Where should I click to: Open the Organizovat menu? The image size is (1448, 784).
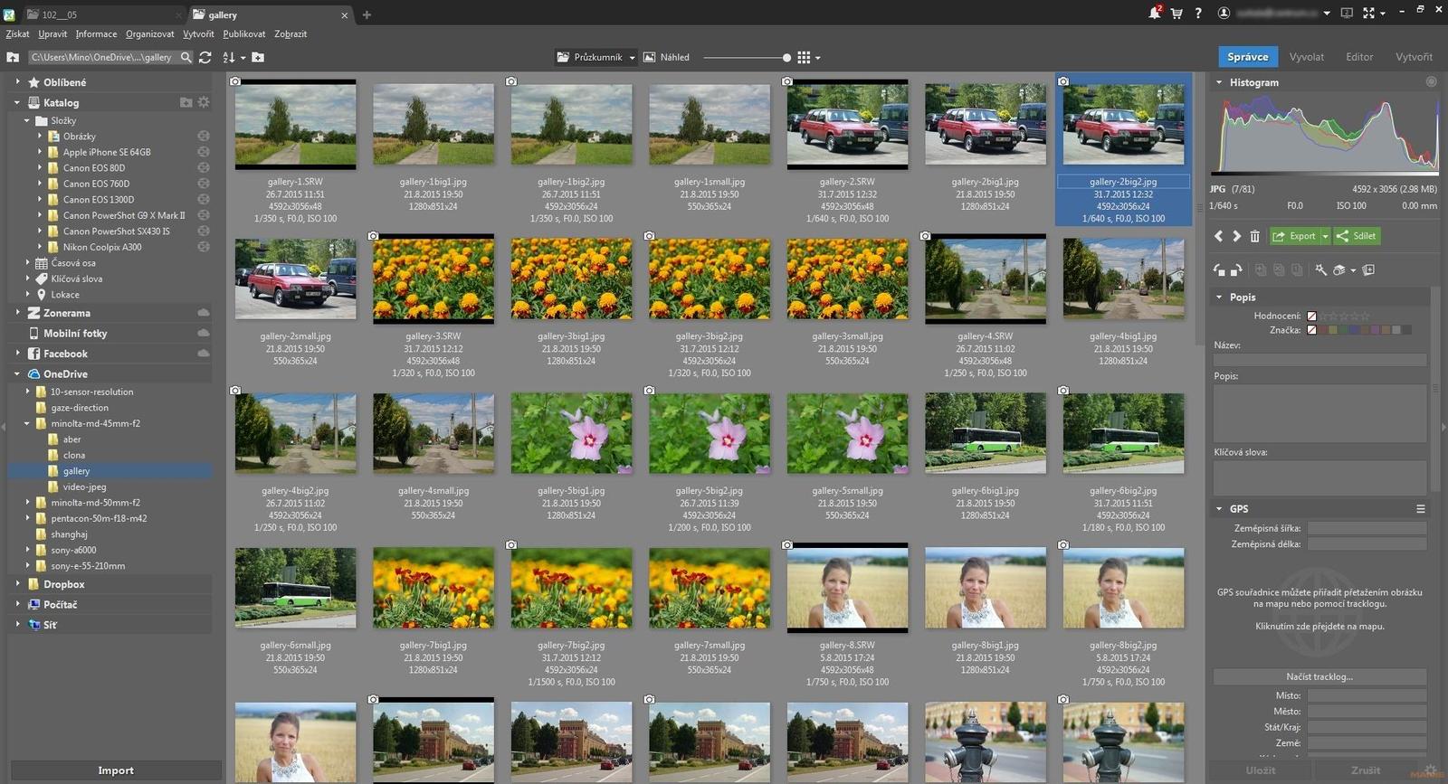point(149,33)
